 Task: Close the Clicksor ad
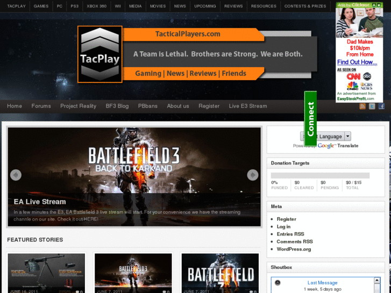click(379, 5)
